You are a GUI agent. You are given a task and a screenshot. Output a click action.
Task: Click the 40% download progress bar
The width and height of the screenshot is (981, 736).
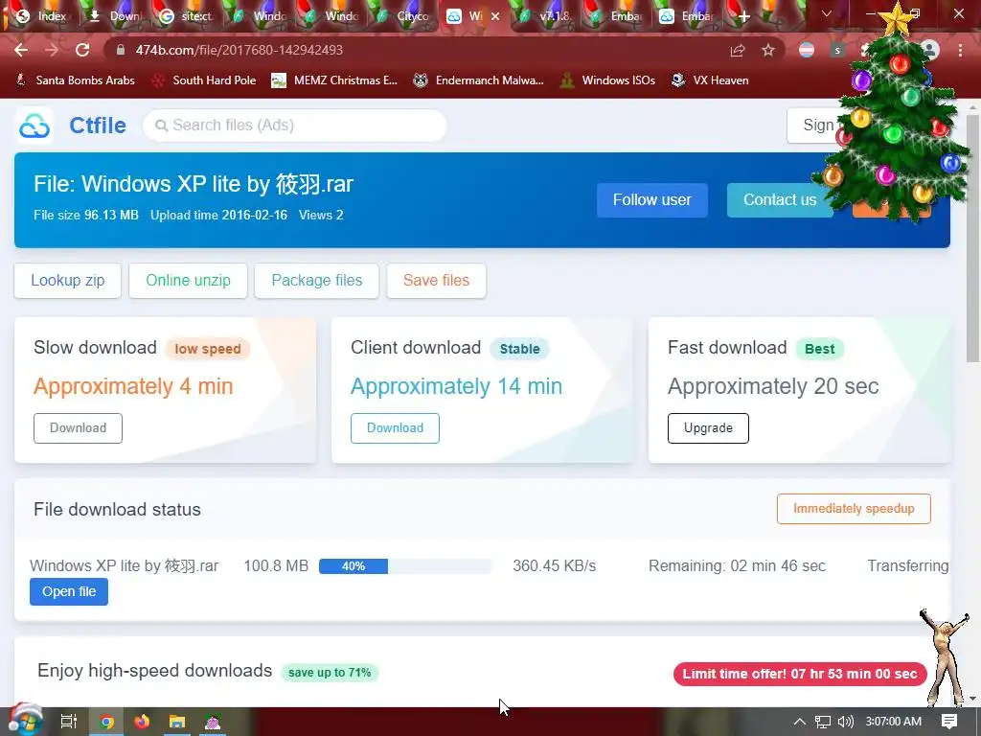[x=405, y=566]
